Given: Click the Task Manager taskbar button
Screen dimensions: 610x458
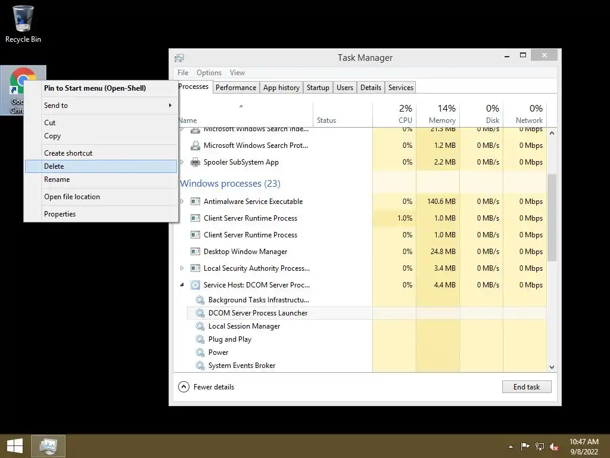Looking at the screenshot, I should (48, 446).
